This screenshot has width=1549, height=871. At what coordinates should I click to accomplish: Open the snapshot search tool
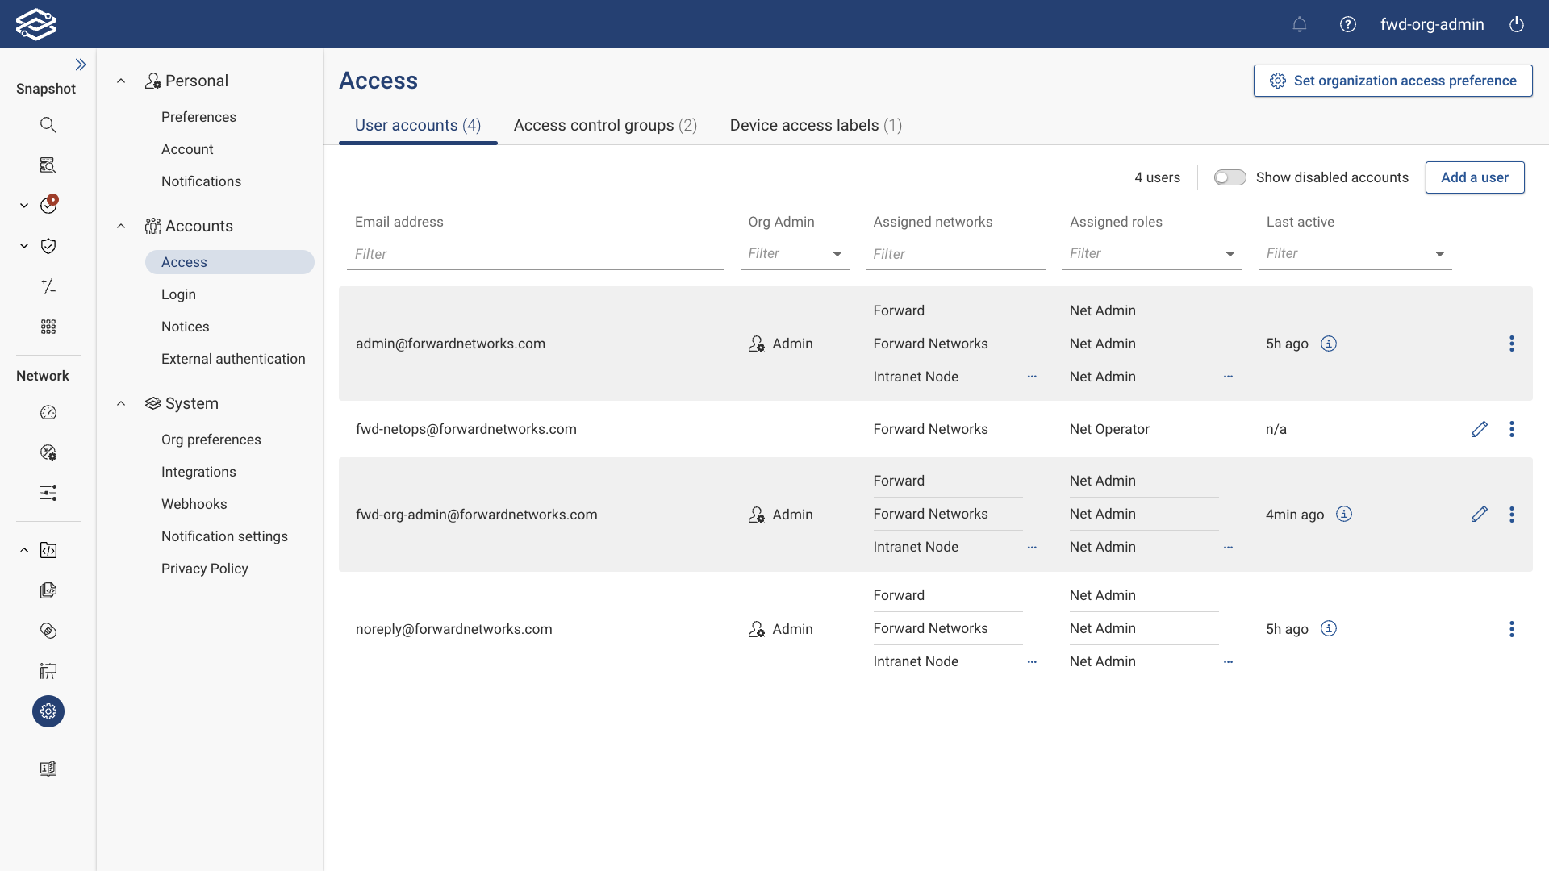[48, 125]
